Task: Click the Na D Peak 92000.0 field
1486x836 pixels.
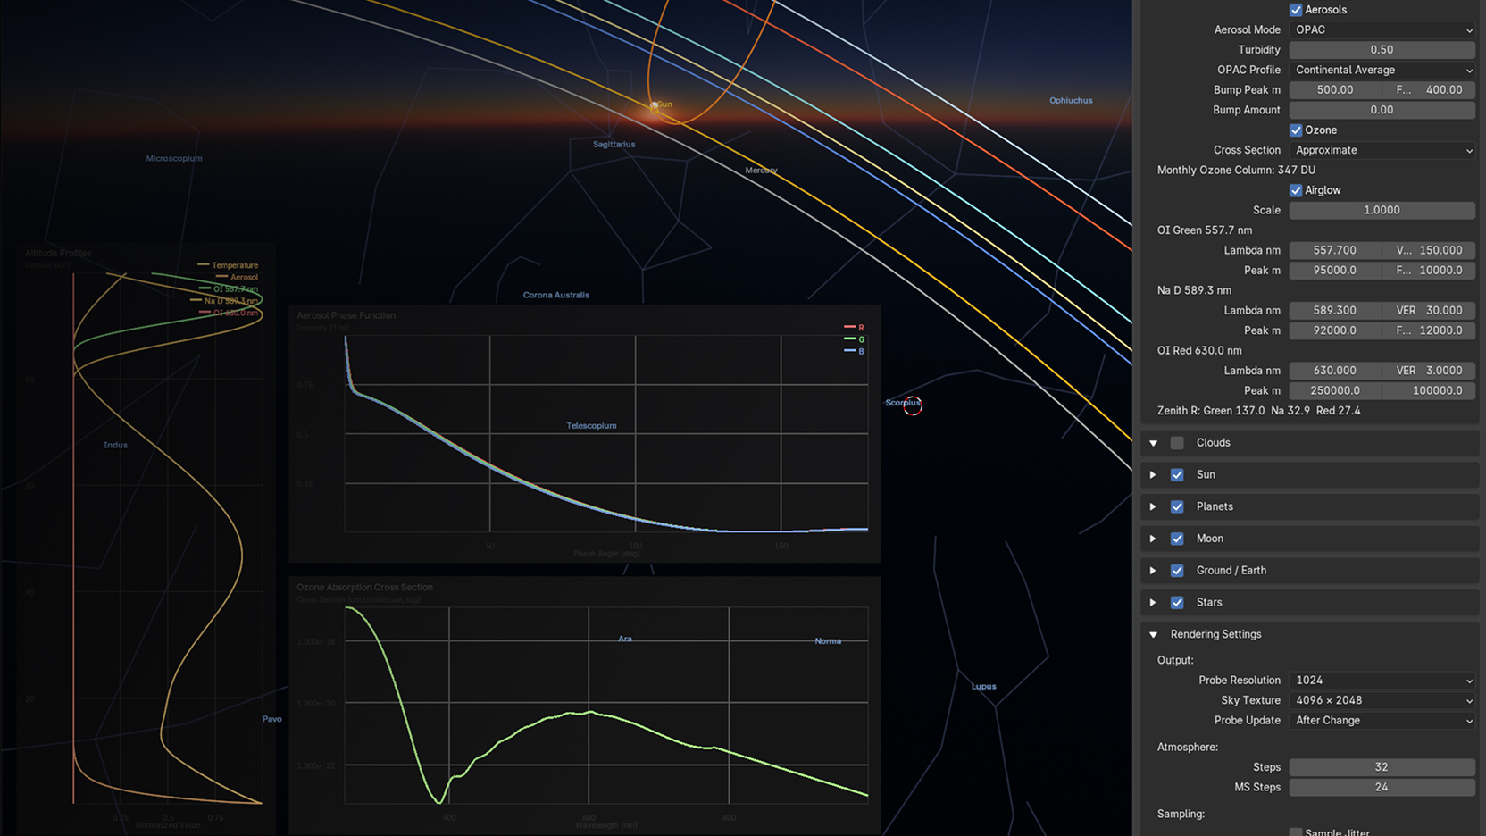Action: (1335, 330)
